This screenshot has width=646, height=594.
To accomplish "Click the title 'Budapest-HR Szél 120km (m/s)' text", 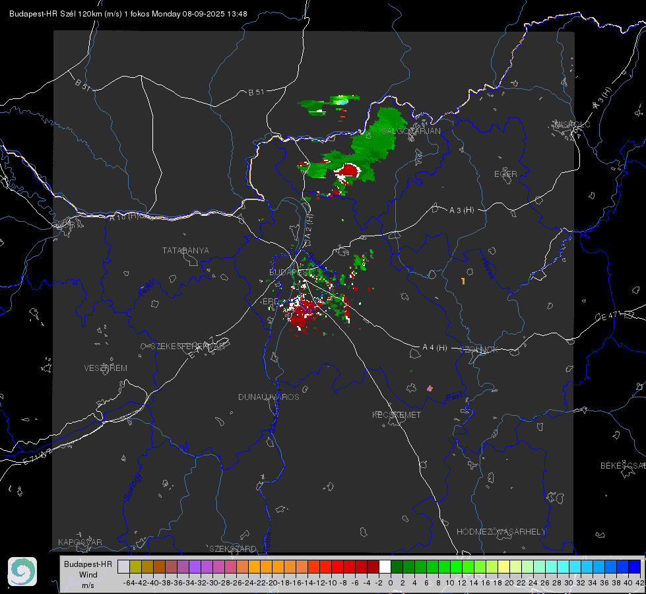I will click(x=65, y=14).
